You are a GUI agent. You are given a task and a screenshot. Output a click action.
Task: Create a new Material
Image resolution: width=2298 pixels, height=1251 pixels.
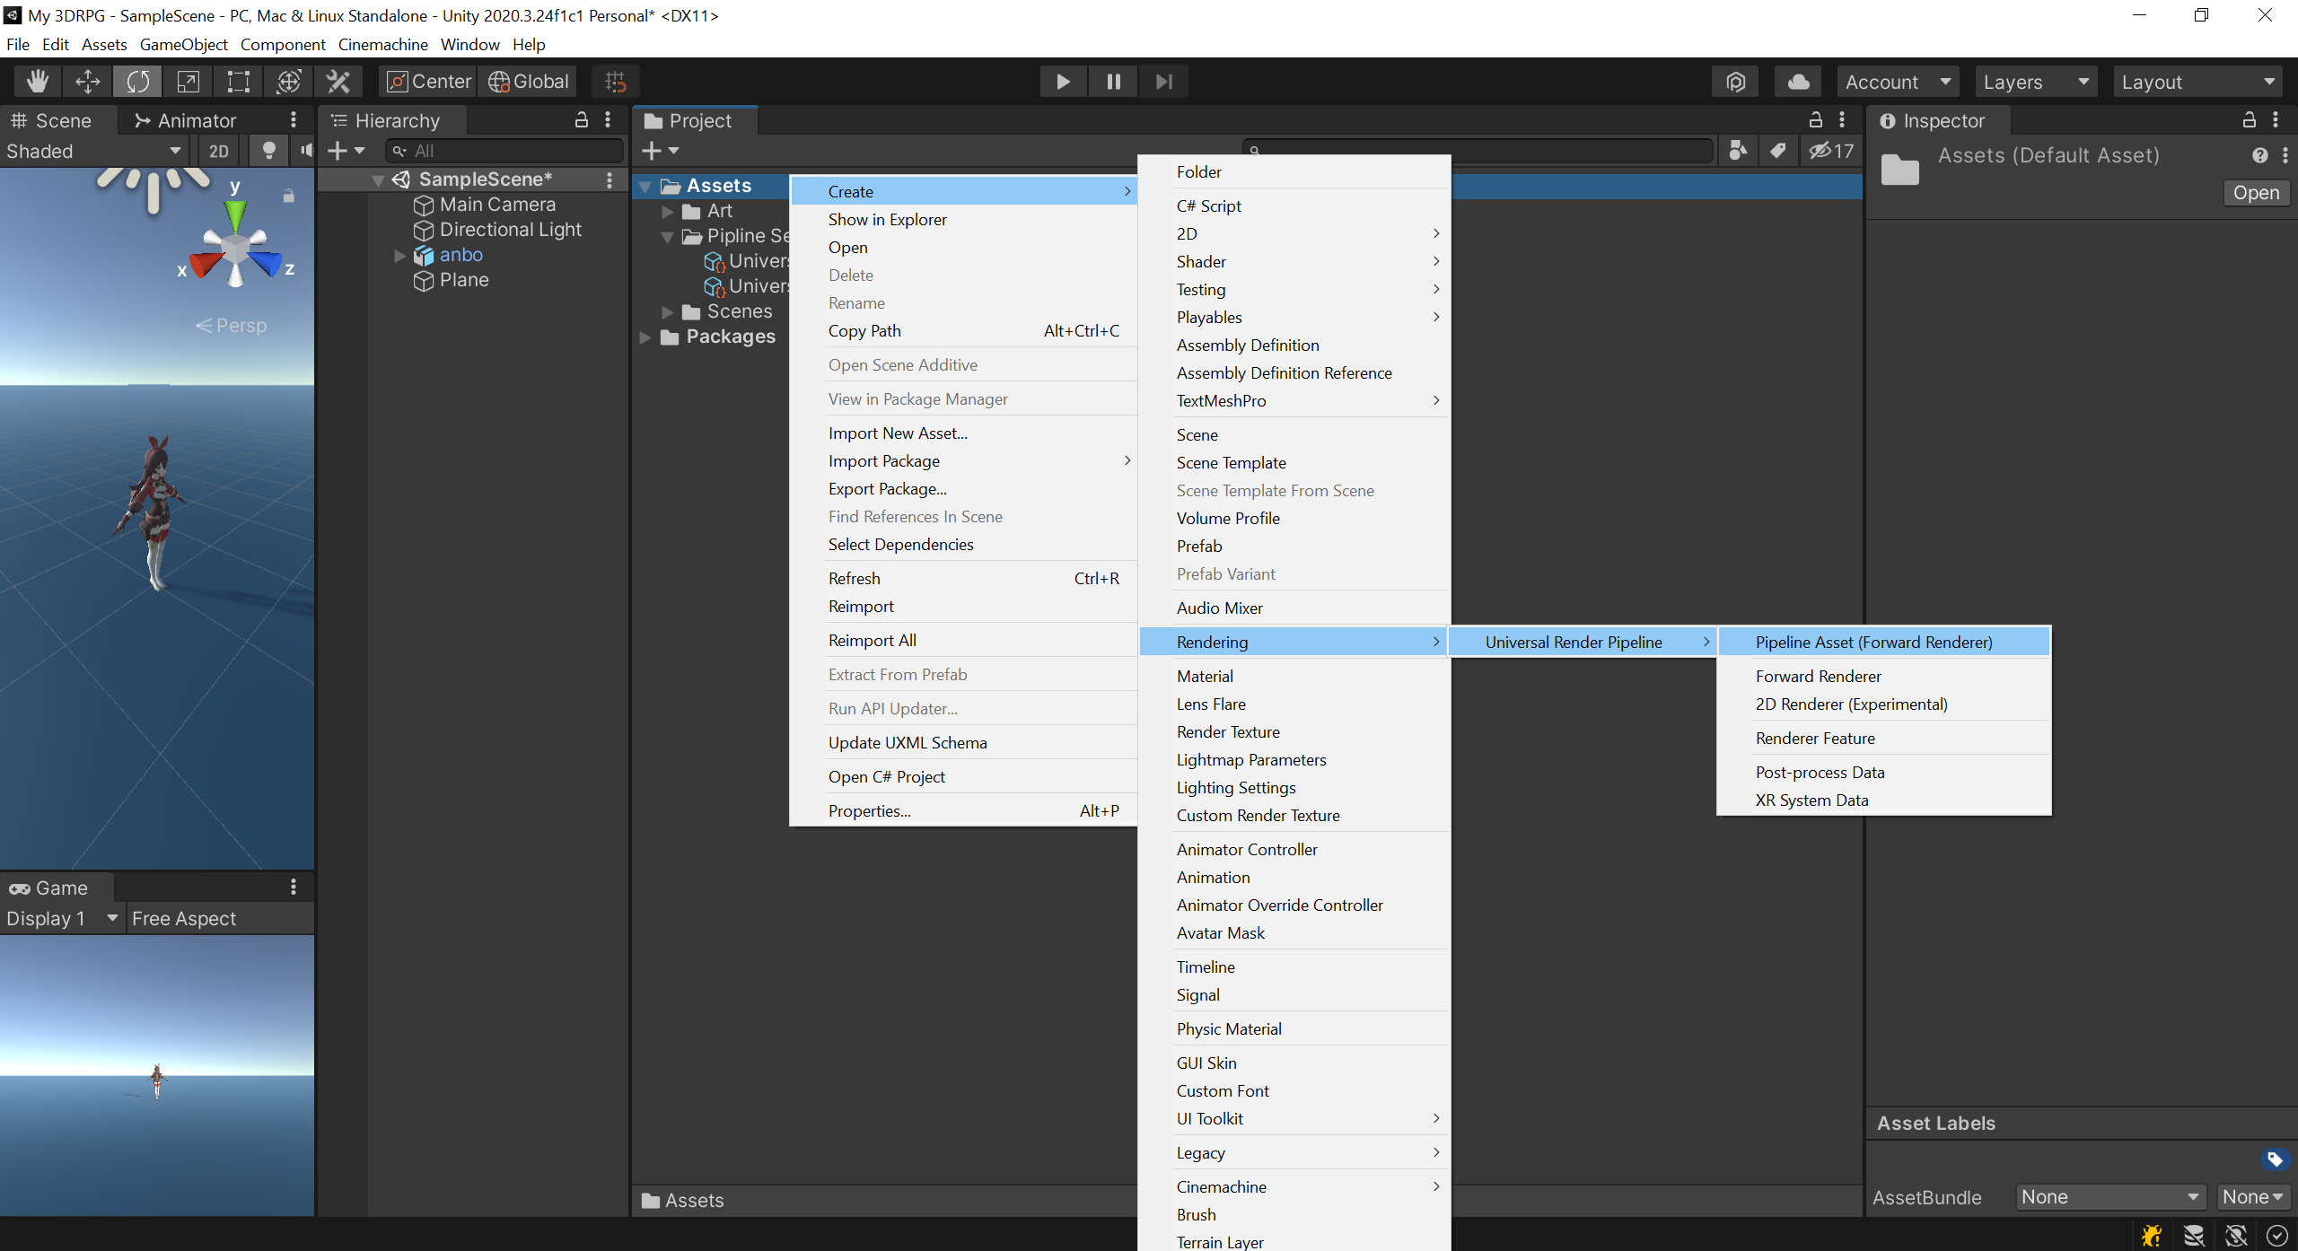click(1294, 676)
